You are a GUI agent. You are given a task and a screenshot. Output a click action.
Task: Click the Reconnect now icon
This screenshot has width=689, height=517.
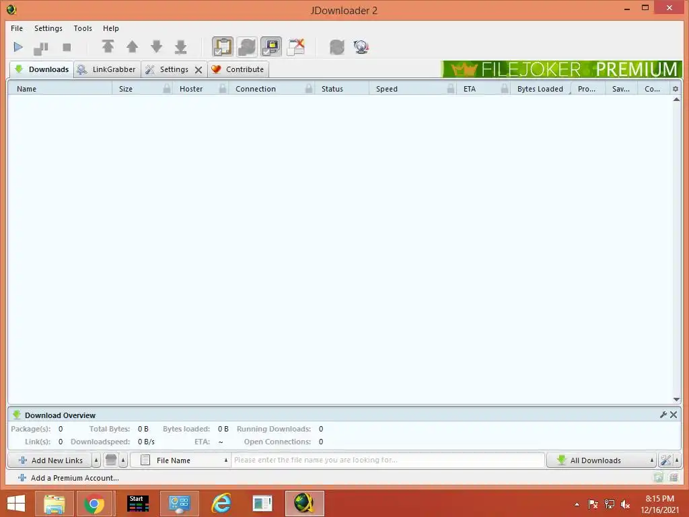point(337,47)
